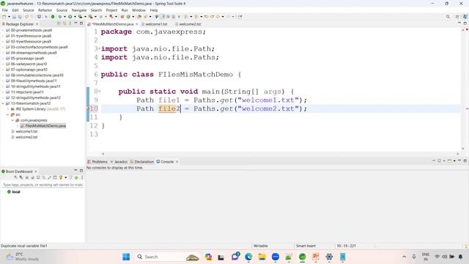This screenshot has width=469, height=264.
Task: Collapse the com.javaexpress package node
Action: click(13, 120)
